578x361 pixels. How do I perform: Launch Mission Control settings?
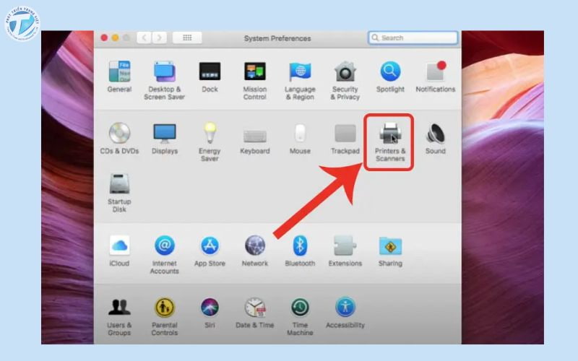[x=254, y=71]
